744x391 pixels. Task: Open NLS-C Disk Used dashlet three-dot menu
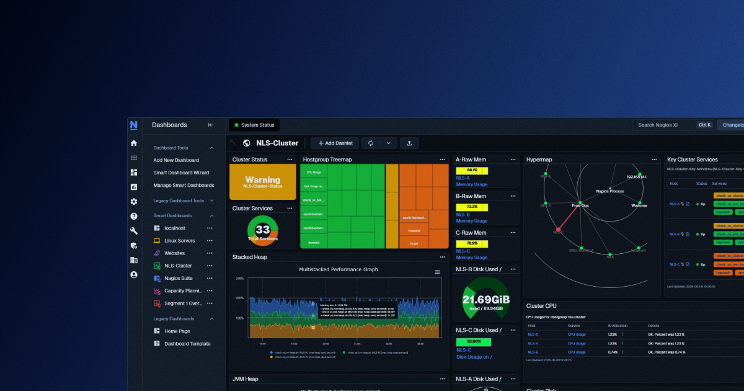tap(513, 330)
